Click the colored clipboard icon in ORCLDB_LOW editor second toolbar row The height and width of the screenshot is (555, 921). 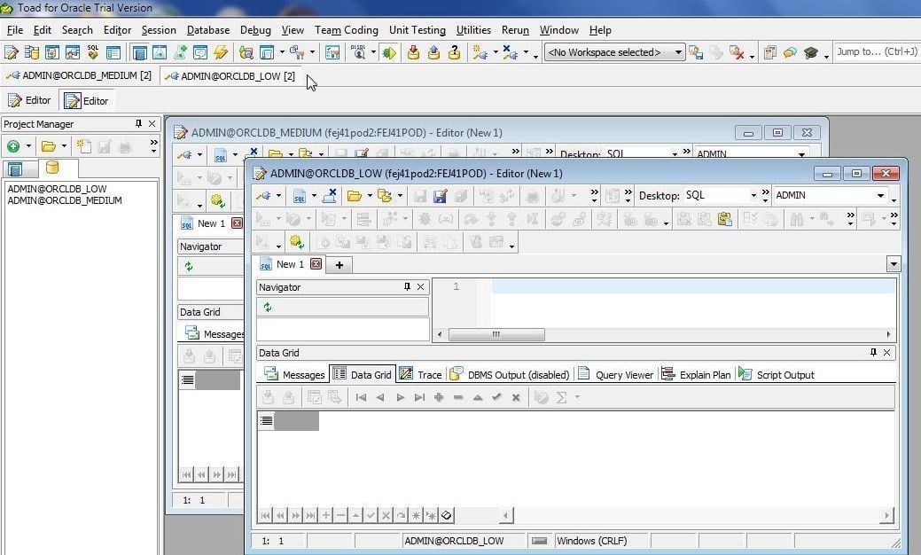725,219
